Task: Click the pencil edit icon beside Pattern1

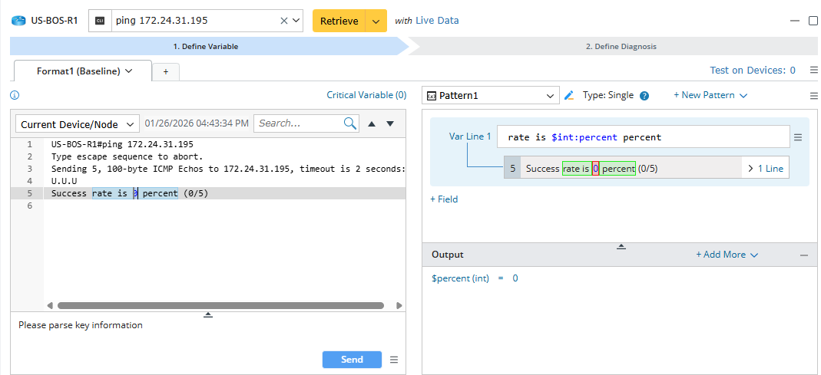Action: pos(569,96)
